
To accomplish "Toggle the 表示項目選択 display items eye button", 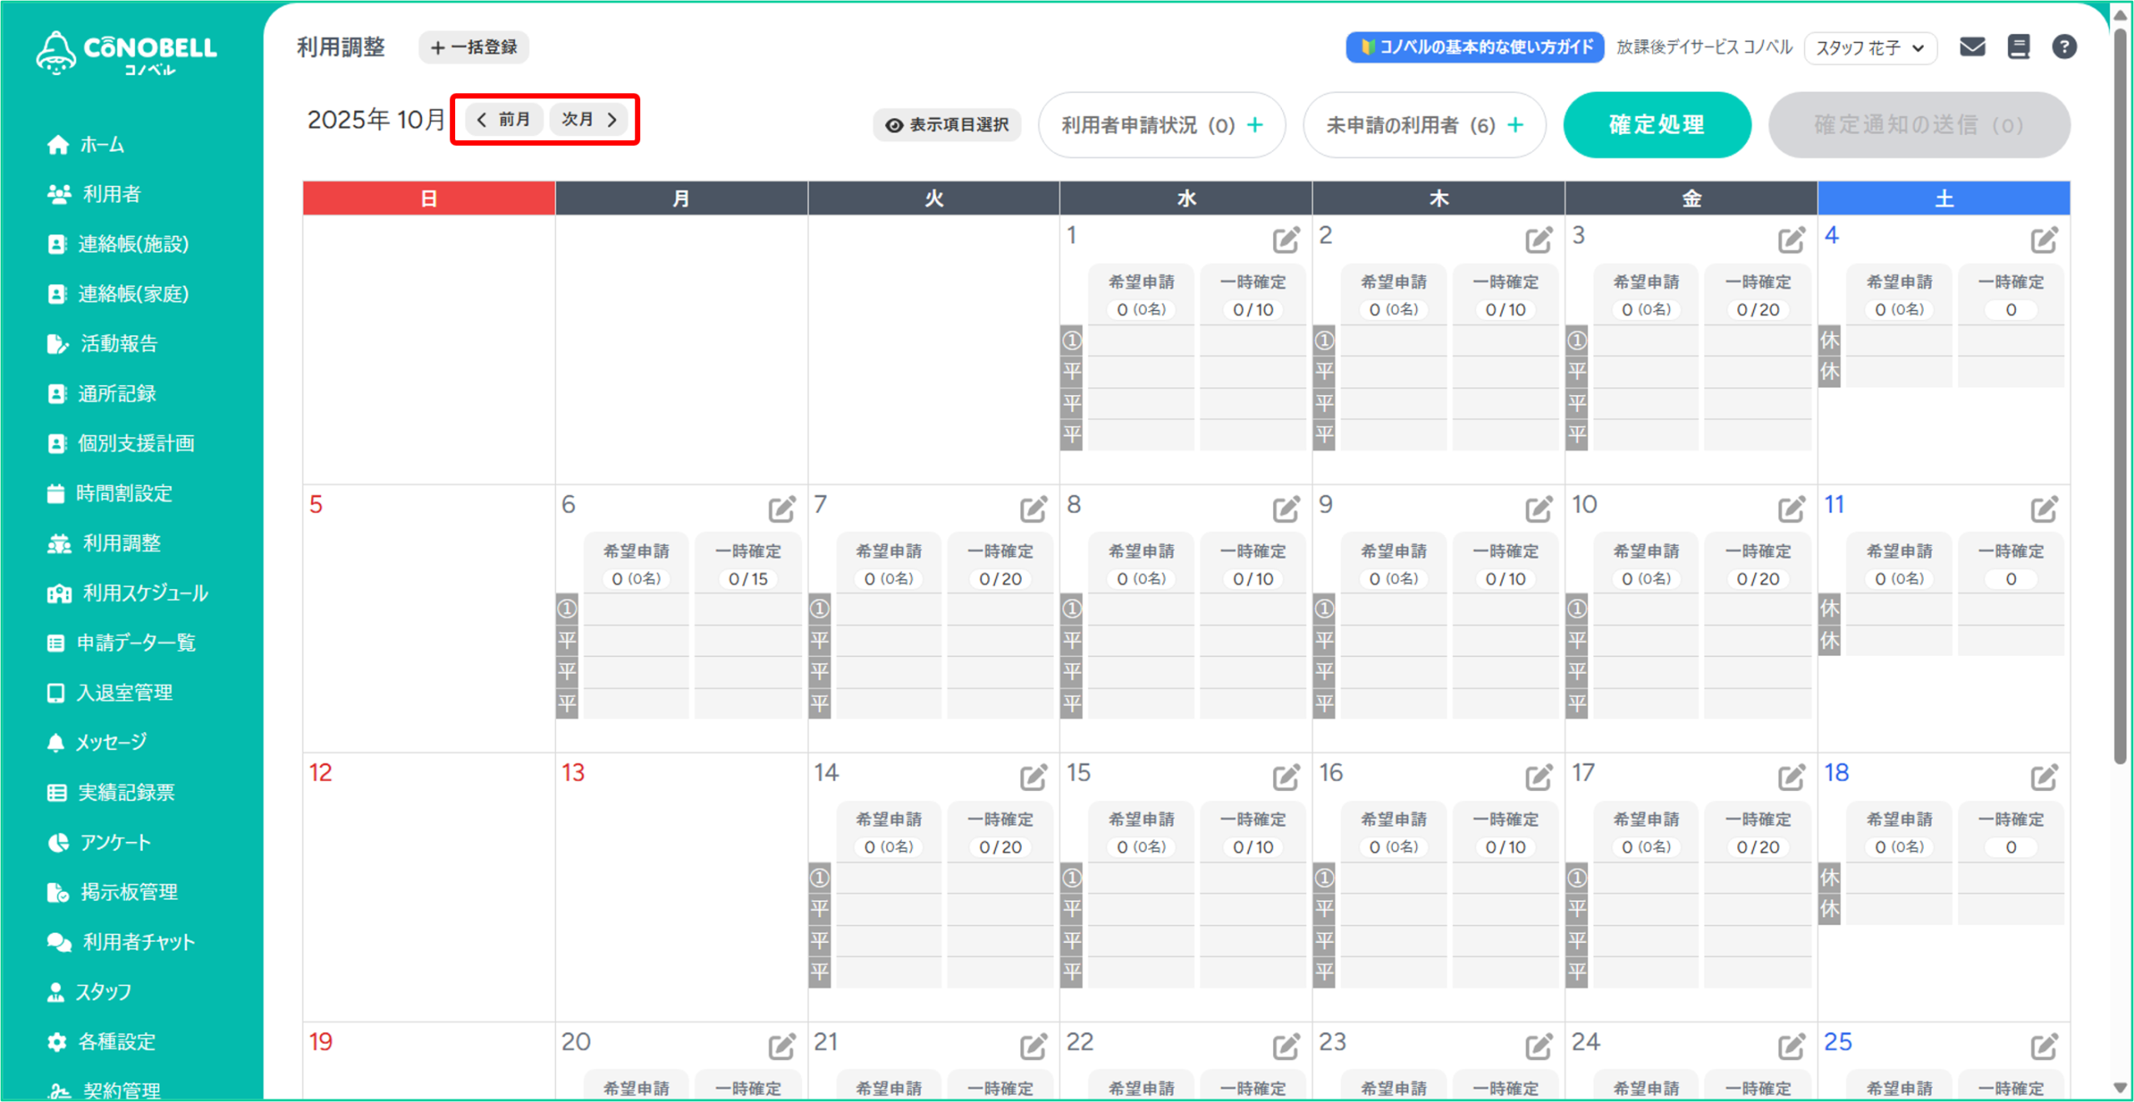I will pyautogui.click(x=947, y=125).
